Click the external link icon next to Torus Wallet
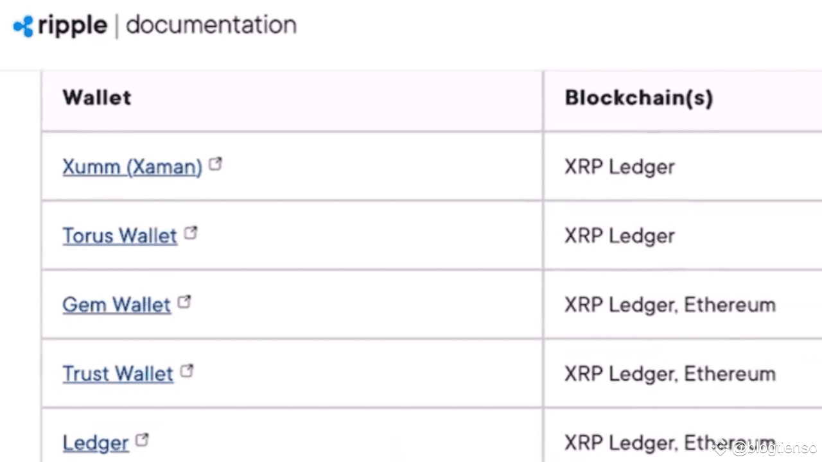Screen dimensions: 822x462 tap(191, 232)
